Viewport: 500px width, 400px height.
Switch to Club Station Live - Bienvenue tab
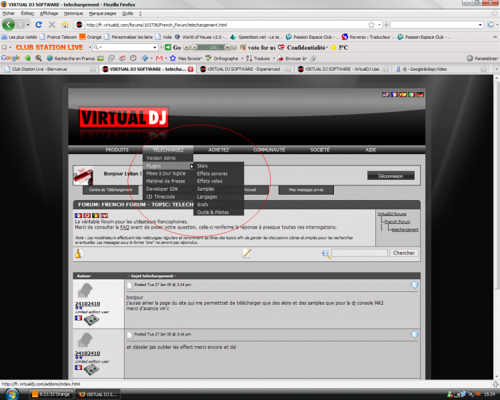(49, 69)
